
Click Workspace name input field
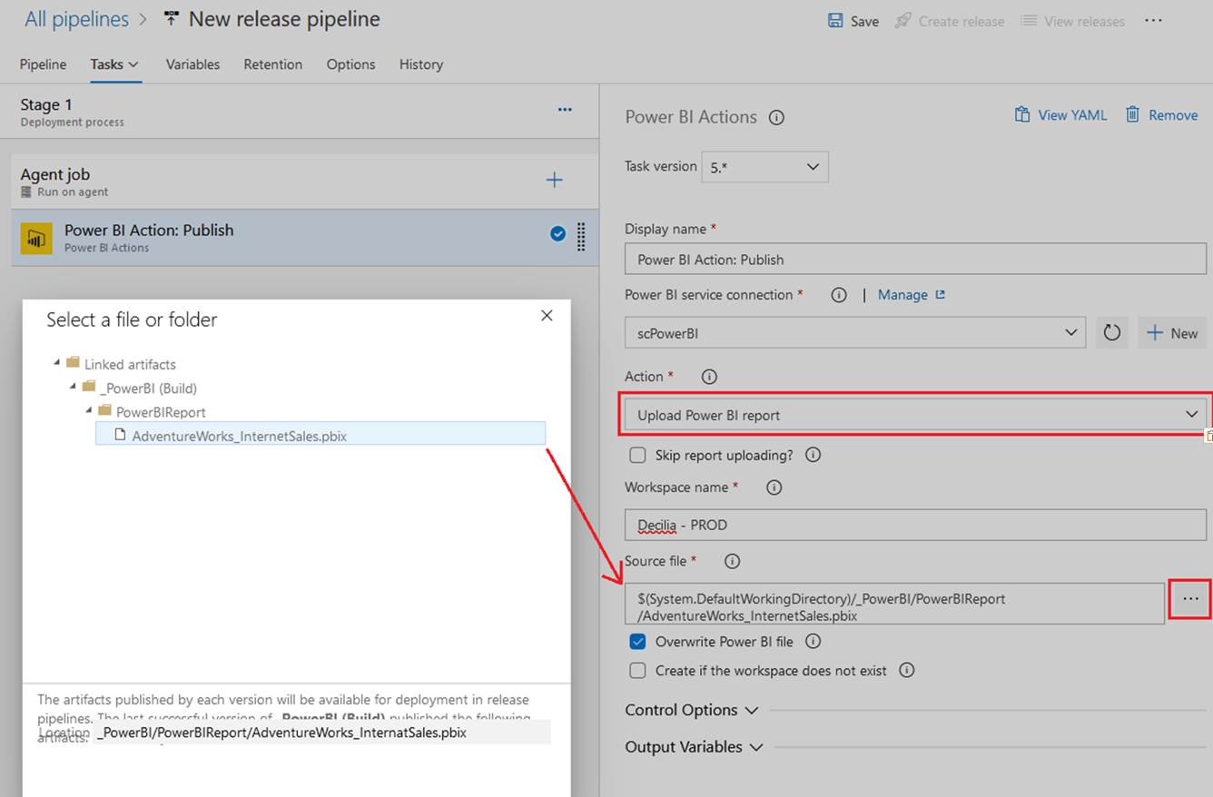pyautogui.click(x=915, y=525)
